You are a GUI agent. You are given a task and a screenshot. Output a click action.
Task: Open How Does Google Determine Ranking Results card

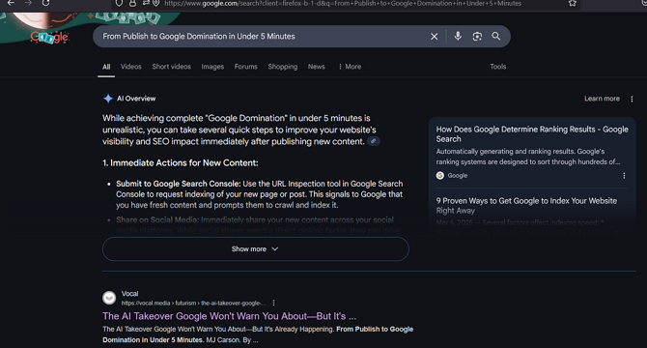pyautogui.click(x=532, y=133)
